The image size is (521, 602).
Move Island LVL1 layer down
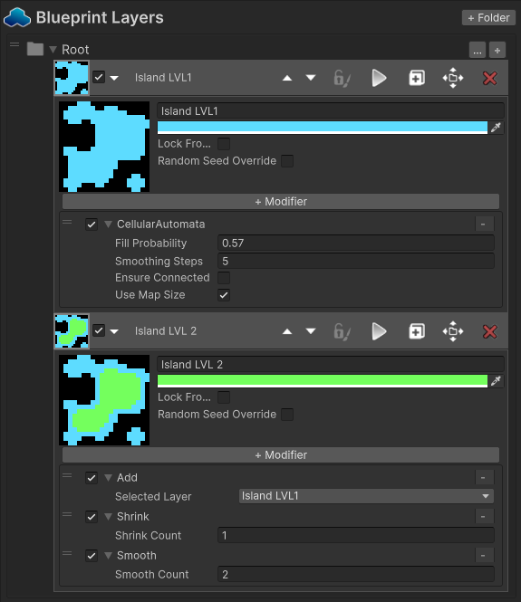[x=311, y=78]
